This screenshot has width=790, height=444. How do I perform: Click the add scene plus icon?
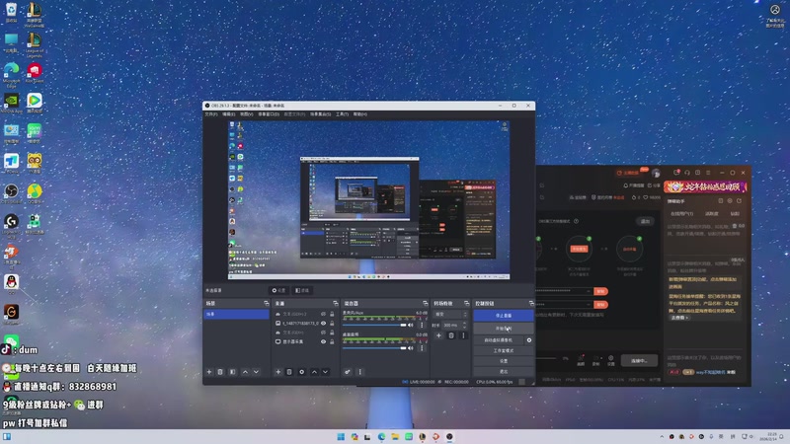(x=208, y=372)
